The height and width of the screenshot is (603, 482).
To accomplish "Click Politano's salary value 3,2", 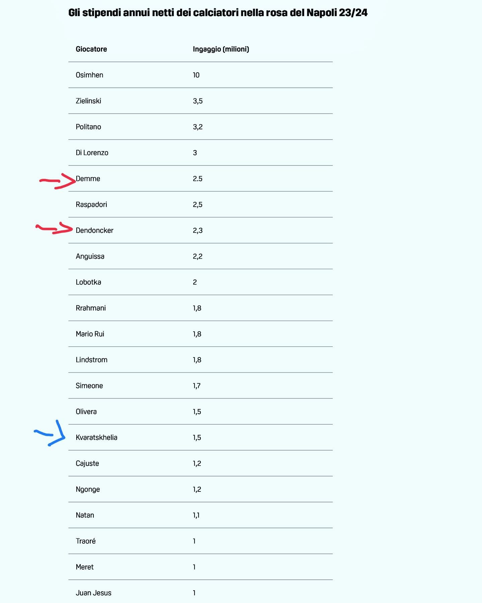I will pyautogui.click(x=197, y=127).
